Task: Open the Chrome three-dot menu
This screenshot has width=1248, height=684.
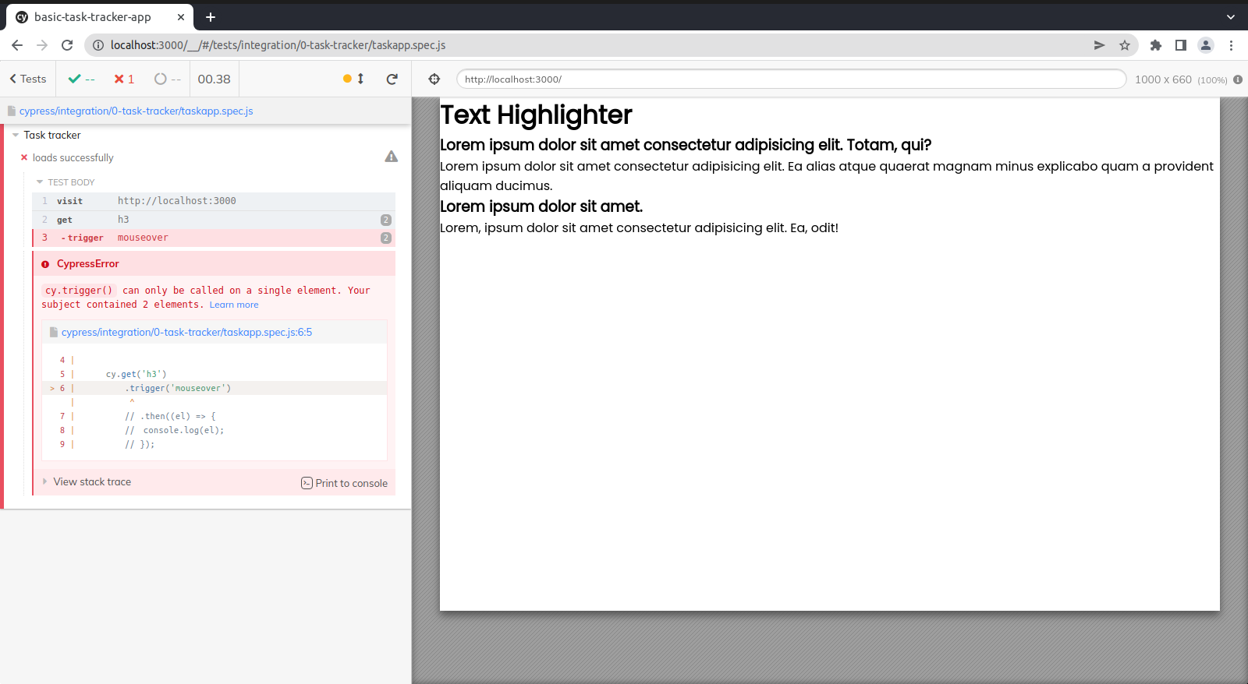Action: tap(1231, 45)
